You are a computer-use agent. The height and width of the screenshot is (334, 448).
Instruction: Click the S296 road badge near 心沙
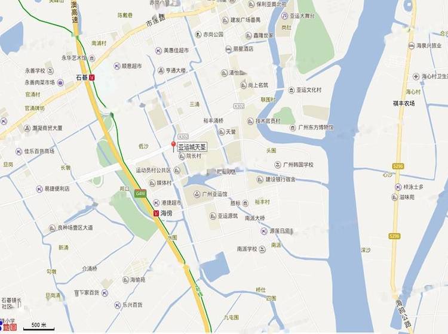click(397, 166)
